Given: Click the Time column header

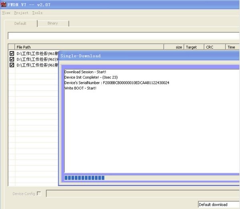Looking at the screenshot, I should point(233,47).
